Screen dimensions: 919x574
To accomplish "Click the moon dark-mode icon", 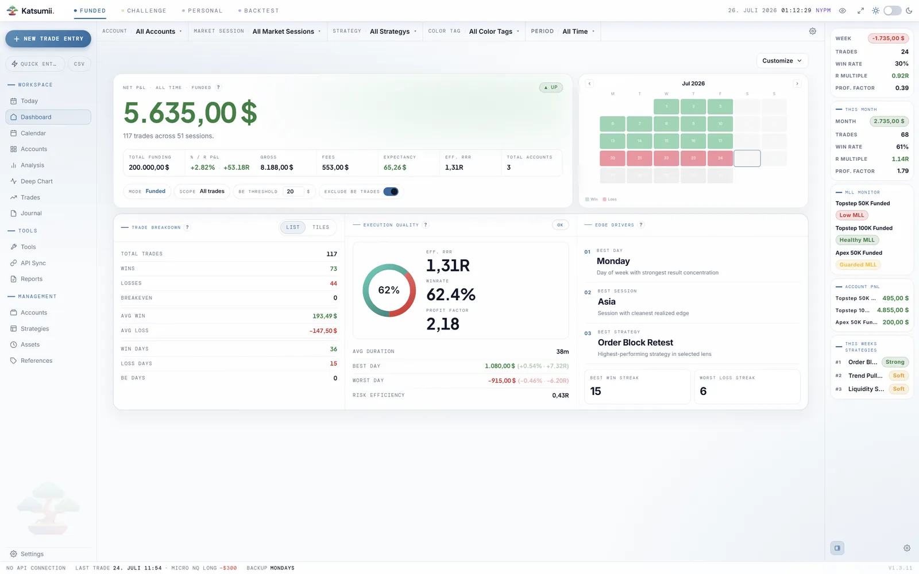I will click(x=909, y=10).
